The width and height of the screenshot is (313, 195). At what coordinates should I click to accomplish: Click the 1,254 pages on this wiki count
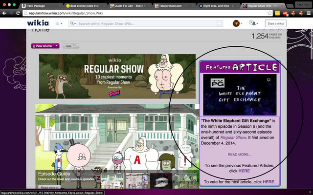pos(267,36)
